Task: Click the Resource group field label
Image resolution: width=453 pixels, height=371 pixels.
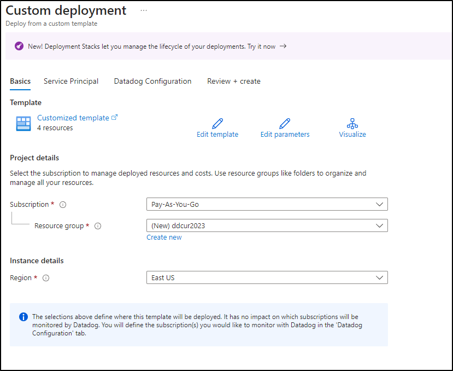Action: [59, 226]
